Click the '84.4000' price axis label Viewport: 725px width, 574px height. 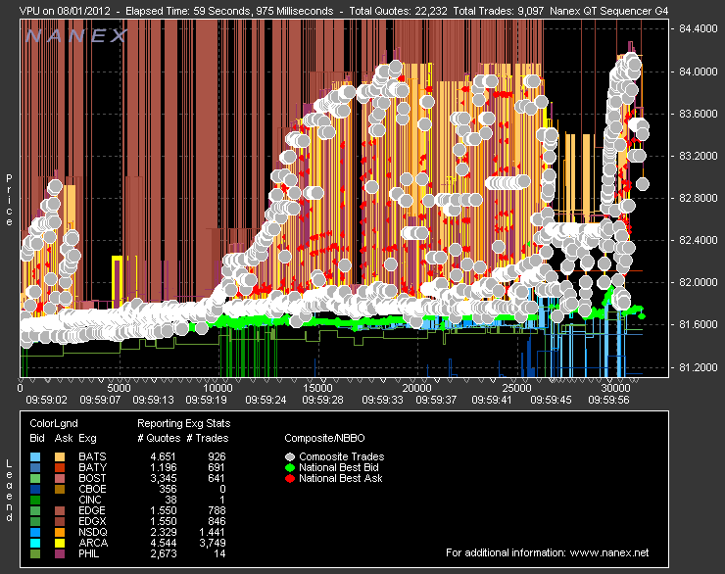pyautogui.click(x=699, y=28)
